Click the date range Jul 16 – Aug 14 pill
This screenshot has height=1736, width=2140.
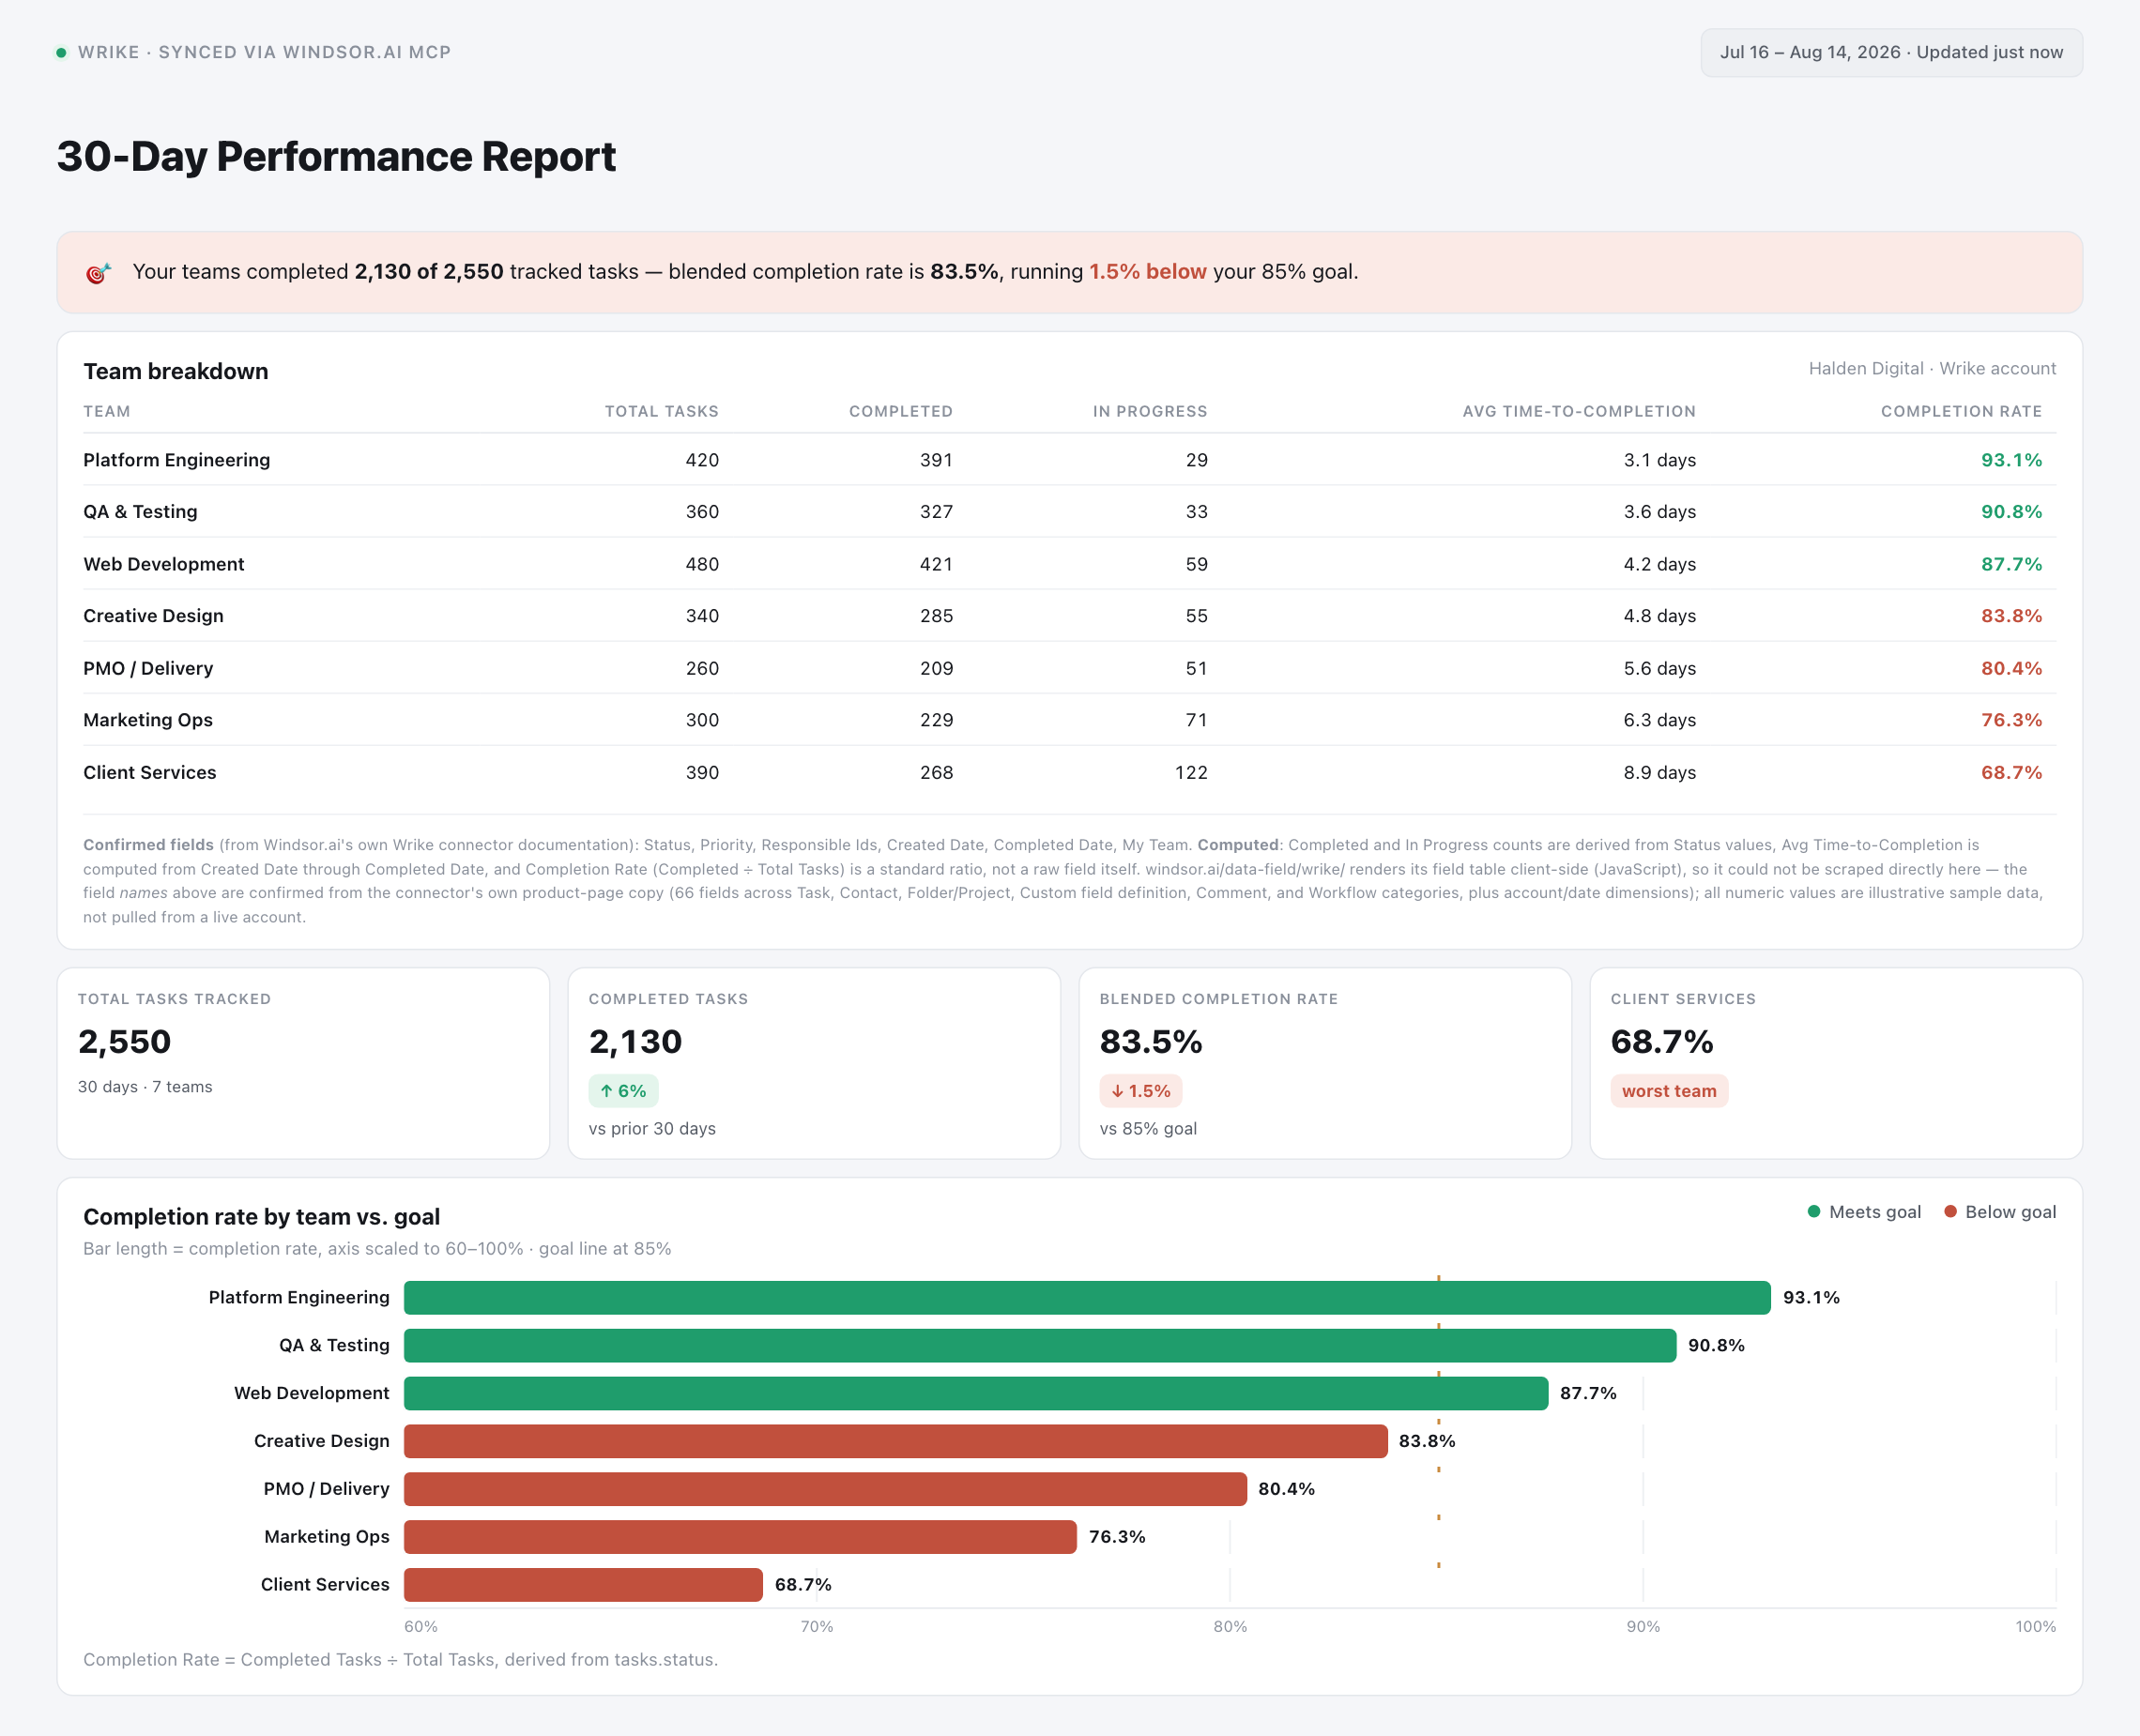pyautogui.click(x=1891, y=52)
